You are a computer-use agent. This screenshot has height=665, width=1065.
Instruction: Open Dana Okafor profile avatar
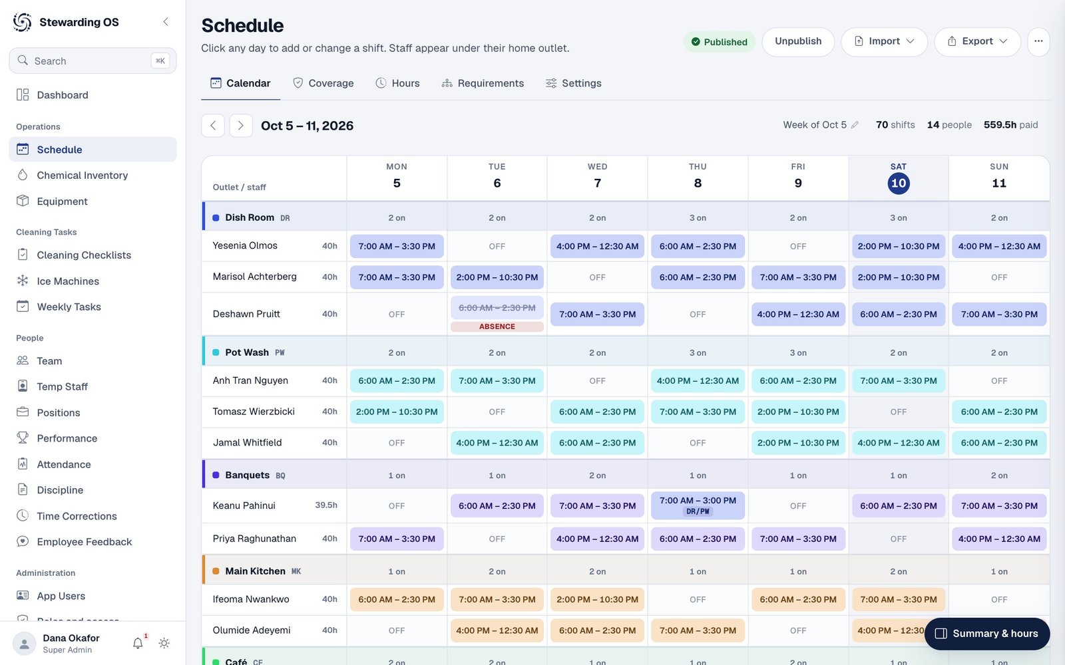click(x=25, y=644)
